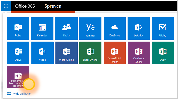Launch Excel Online tile
The height and width of the screenshot is (100, 178).
(90, 53)
